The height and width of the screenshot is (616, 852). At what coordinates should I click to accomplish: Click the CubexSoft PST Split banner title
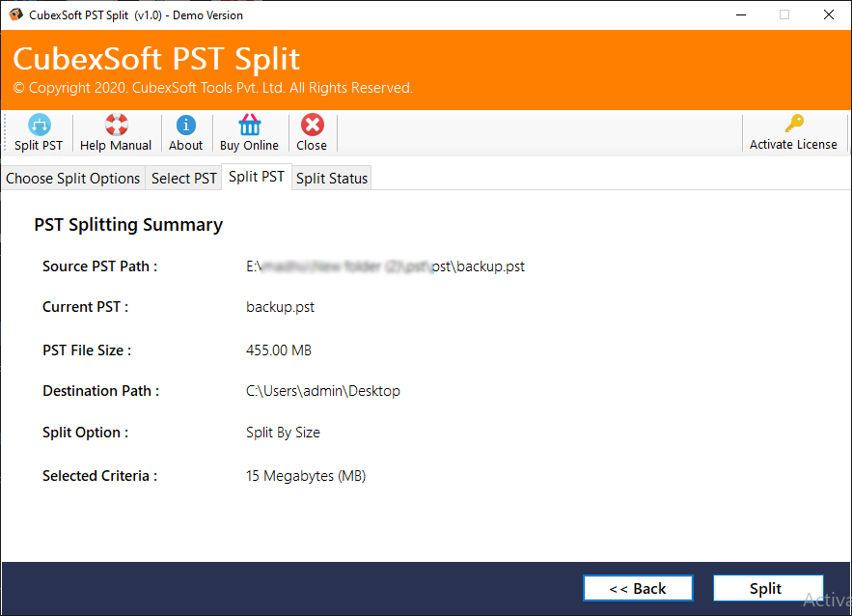pos(156,58)
